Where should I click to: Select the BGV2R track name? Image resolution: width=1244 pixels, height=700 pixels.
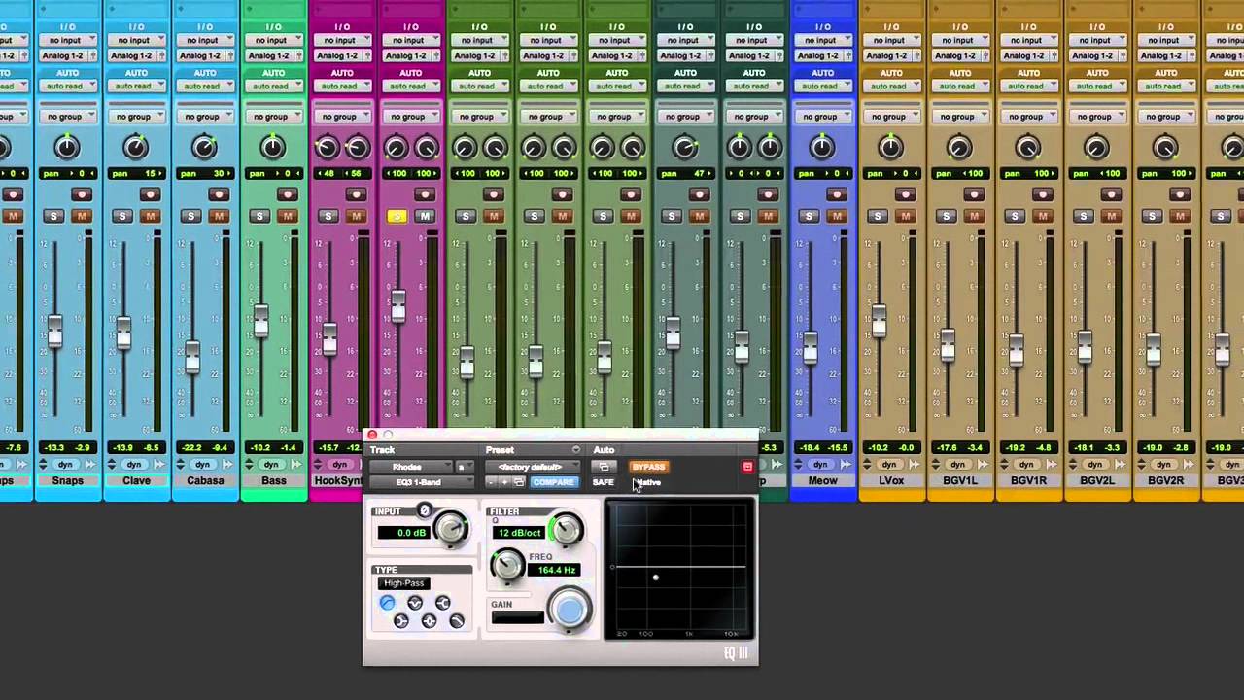(1165, 481)
